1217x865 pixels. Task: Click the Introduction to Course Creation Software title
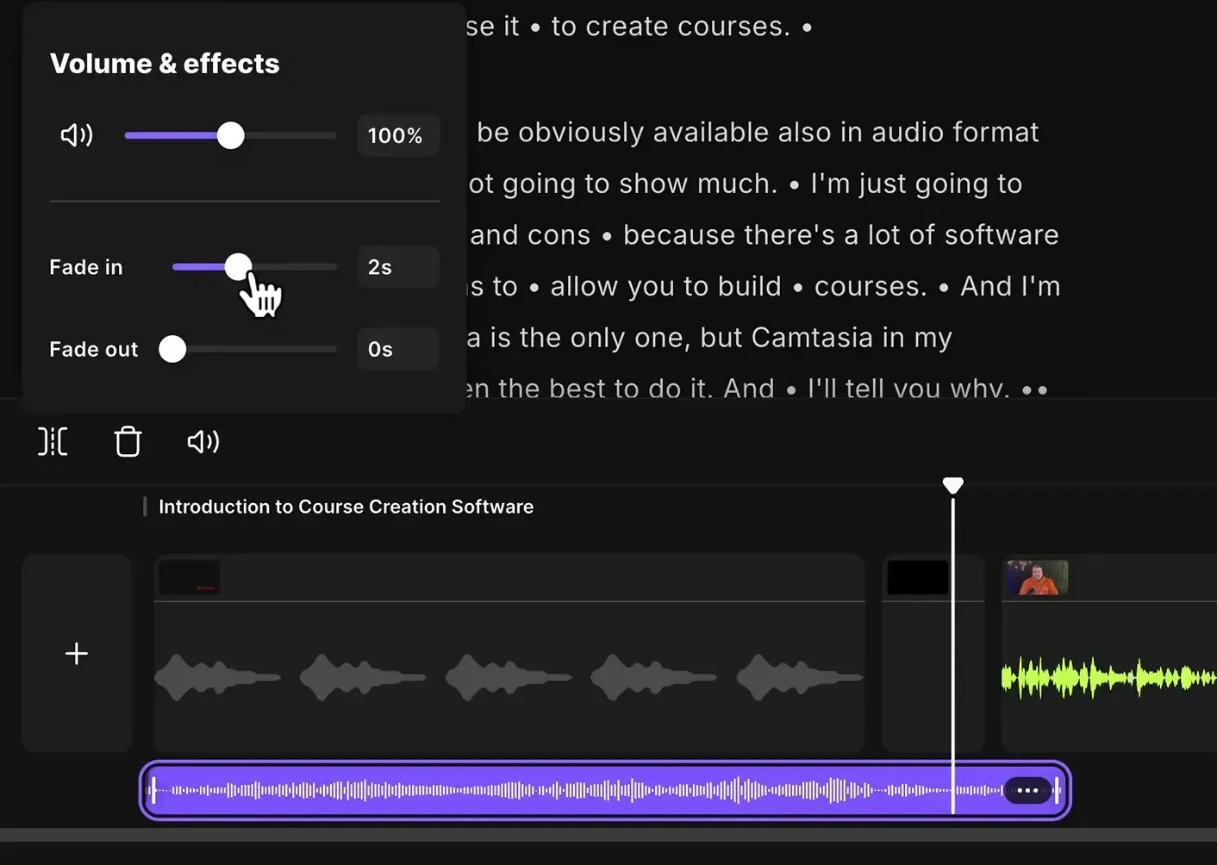(x=346, y=507)
